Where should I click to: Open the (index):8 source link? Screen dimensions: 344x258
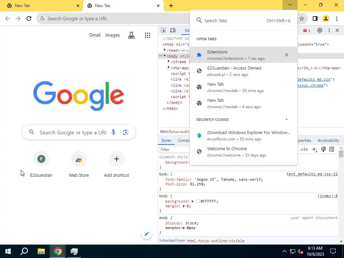coord(328,196)
